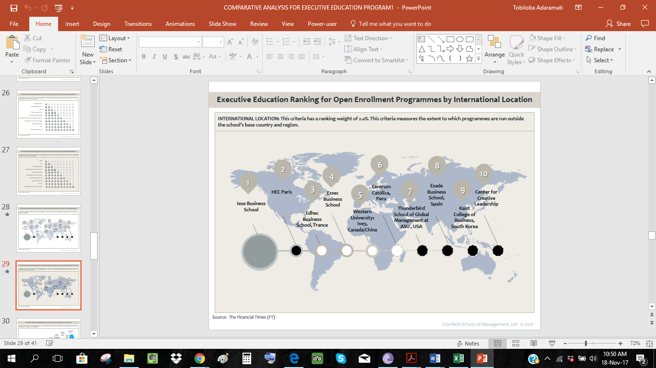Click Convert to SmartArt
The height and width of the screenshot is (368, 656).
378,60
